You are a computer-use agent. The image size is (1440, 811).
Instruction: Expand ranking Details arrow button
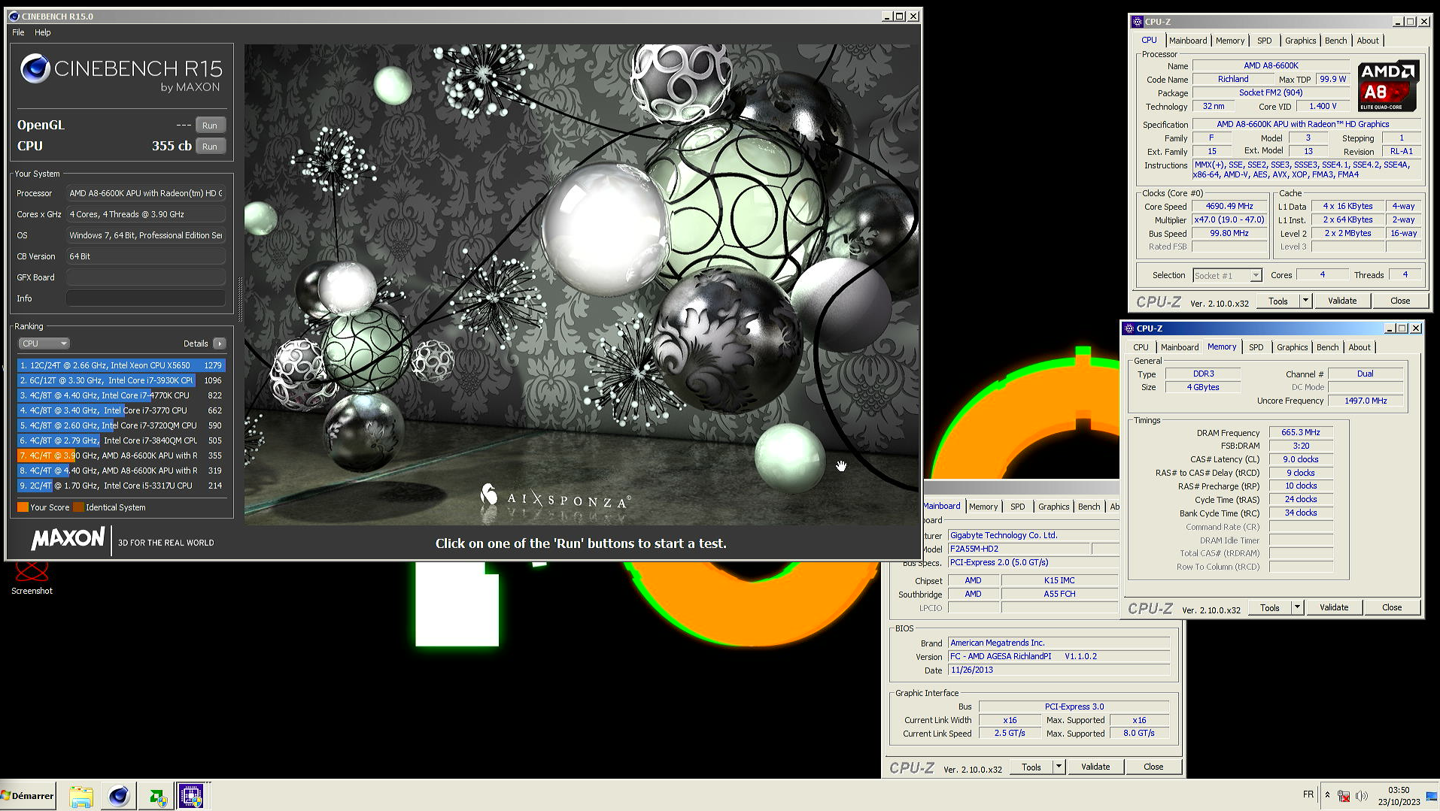[219, 343]
